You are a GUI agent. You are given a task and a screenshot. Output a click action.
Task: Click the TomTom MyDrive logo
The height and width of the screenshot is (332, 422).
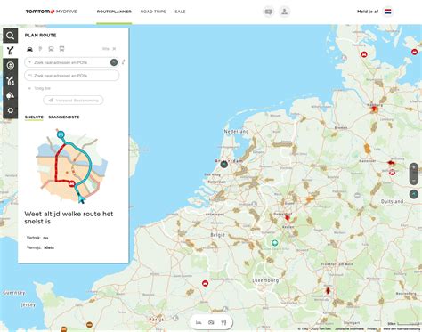(x=52, y=12)
